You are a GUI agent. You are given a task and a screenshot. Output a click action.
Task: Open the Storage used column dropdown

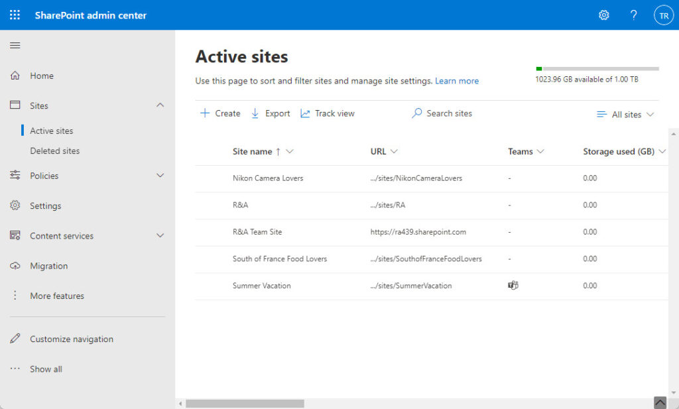tap(662, 152)
